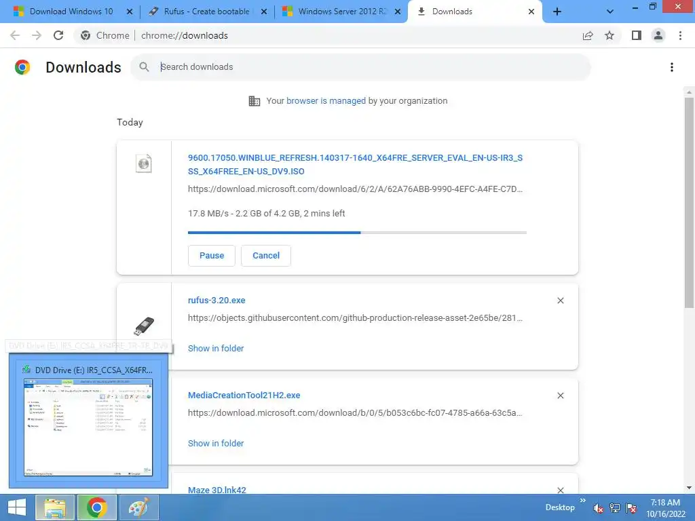Show rufus-3.20.exe in folder
Image resolution: width=695 pixels, height=521 pixels.
(216, 348)
